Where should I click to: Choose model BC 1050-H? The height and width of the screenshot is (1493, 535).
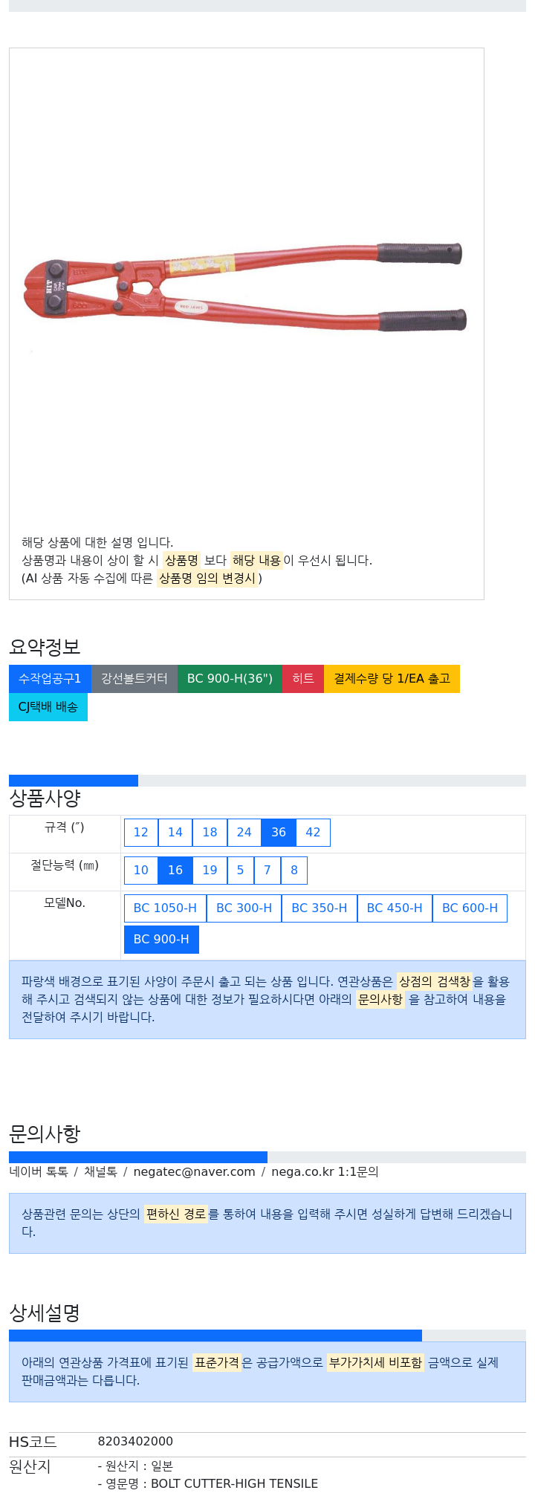pyautogui.click(x=165, y=908)
